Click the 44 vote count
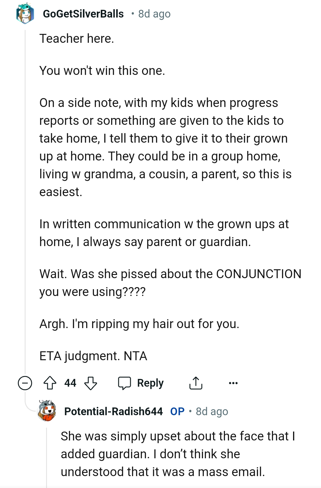The image size is (321, 488). [70, 383]
